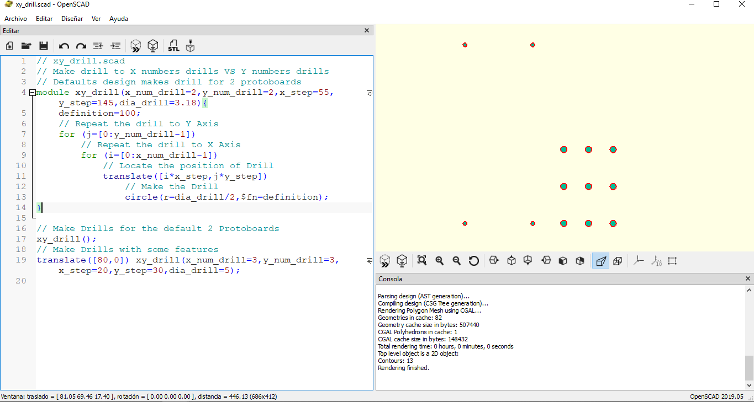This screenshot has height=402, width=754.
Task: Send the design to the 3D printer
Action: [x=191, y=46]
